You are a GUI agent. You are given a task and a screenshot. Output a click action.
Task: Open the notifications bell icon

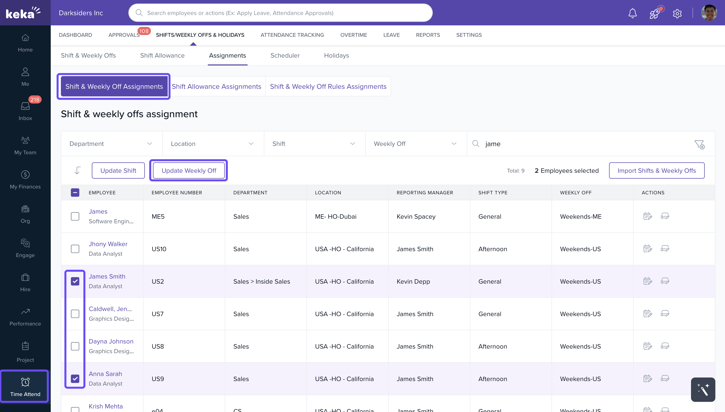(632, 13)
